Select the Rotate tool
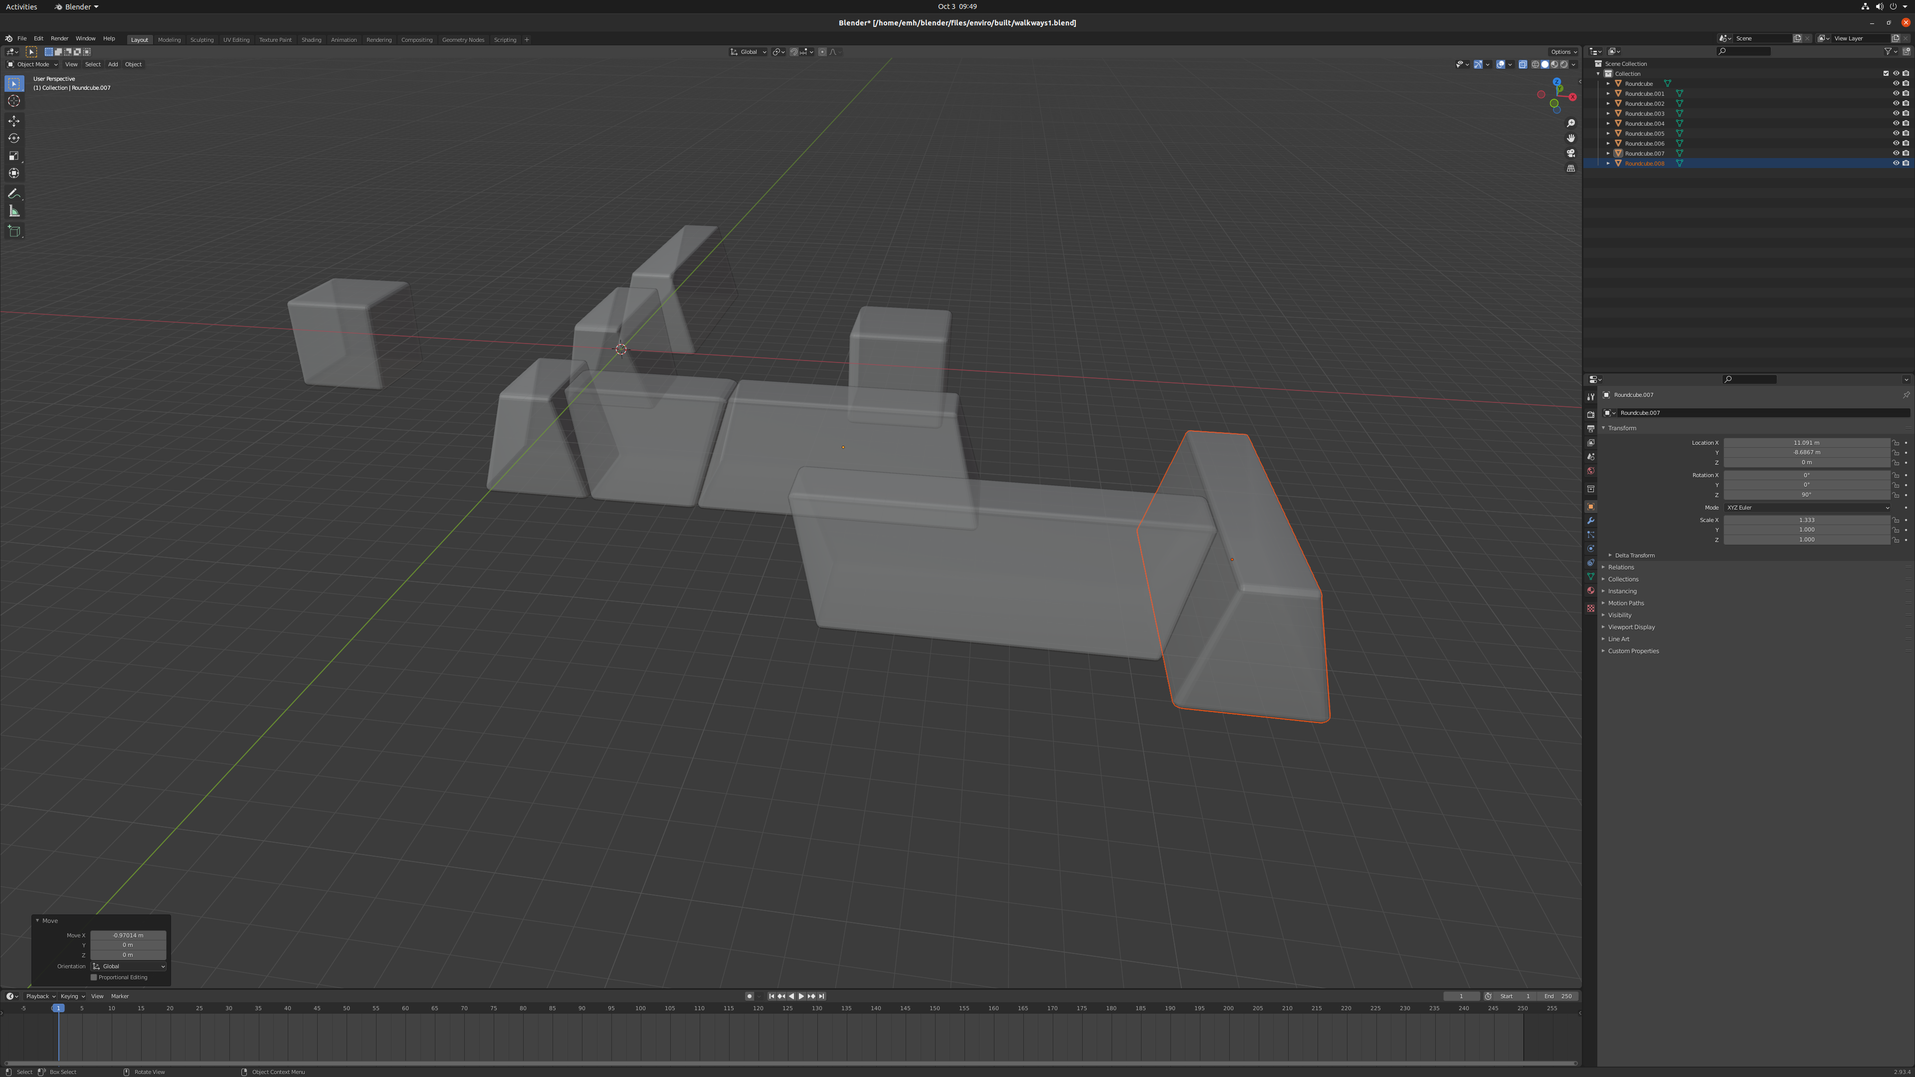The width and height of the screenshot is (1915, 1077). pos(14,138)
